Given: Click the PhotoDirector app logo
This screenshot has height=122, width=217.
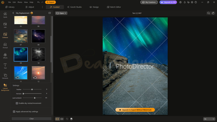Looking at the screenshot, I should pos(3,2).
